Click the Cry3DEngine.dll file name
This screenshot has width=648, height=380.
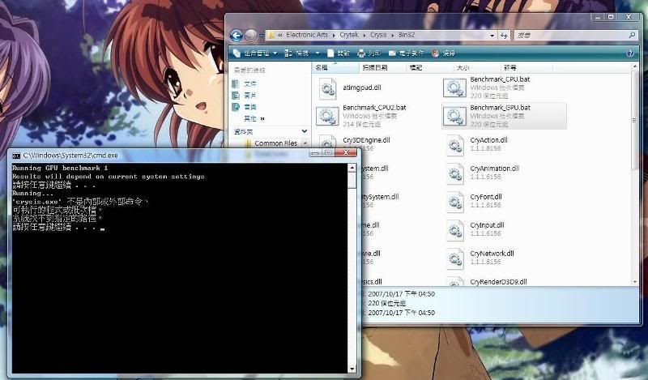pos(366,140)
